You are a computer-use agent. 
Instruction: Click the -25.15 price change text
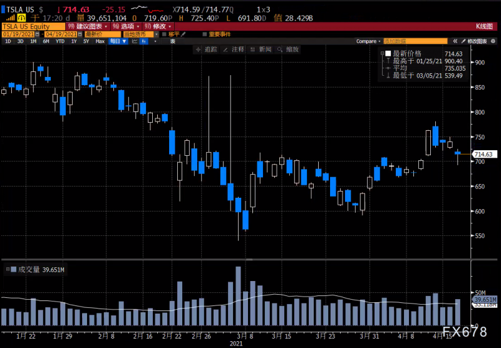tap(113, 9)
